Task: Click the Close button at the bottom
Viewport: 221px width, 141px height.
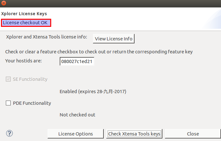Action: tap(193, 134)
